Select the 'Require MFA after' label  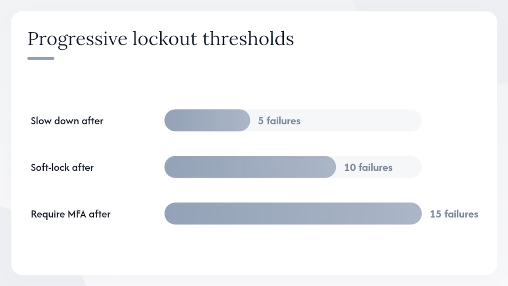[71, 214]
